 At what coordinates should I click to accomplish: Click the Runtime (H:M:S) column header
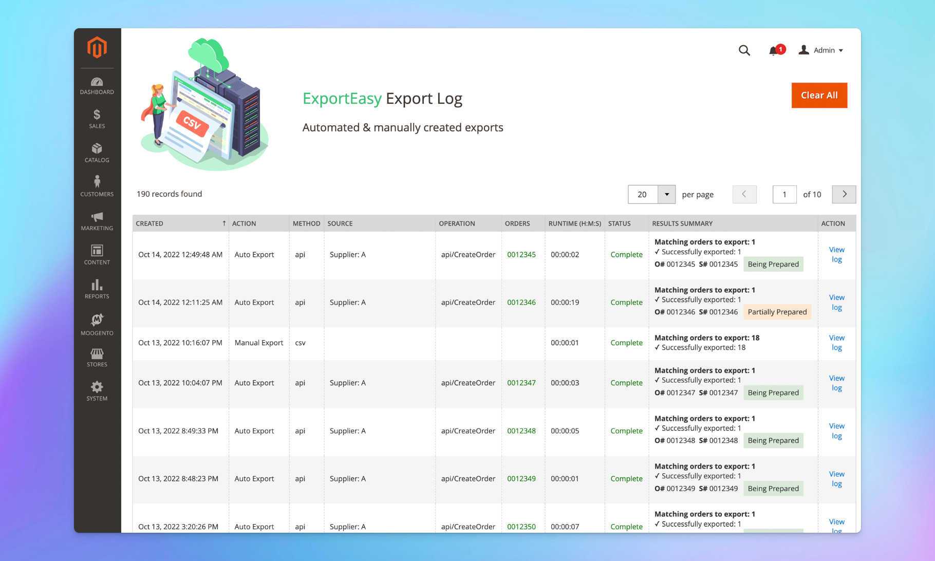coord(575,223)
